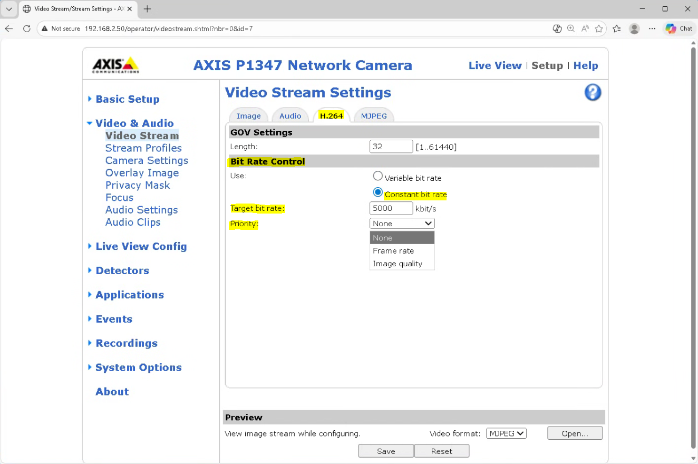Click the scrollbar up arrow
Screen dimensions: 698x464
(693, 42)
